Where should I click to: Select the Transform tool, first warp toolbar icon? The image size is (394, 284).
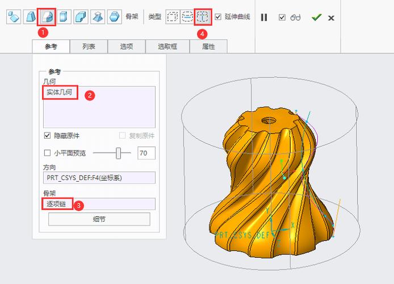[x=14, y=17]
